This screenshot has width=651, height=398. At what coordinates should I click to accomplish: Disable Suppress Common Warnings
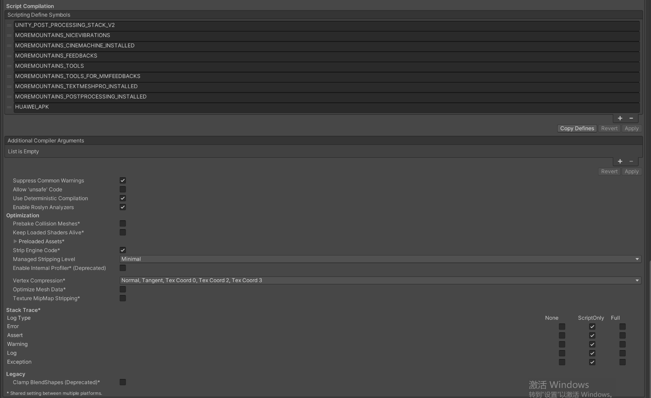[x=123, y=180]
